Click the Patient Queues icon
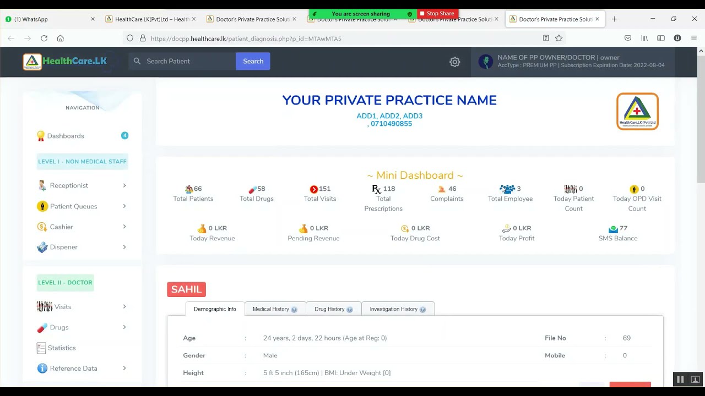 42,206
